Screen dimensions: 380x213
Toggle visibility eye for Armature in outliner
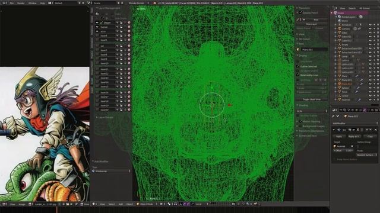pos(370,25)
